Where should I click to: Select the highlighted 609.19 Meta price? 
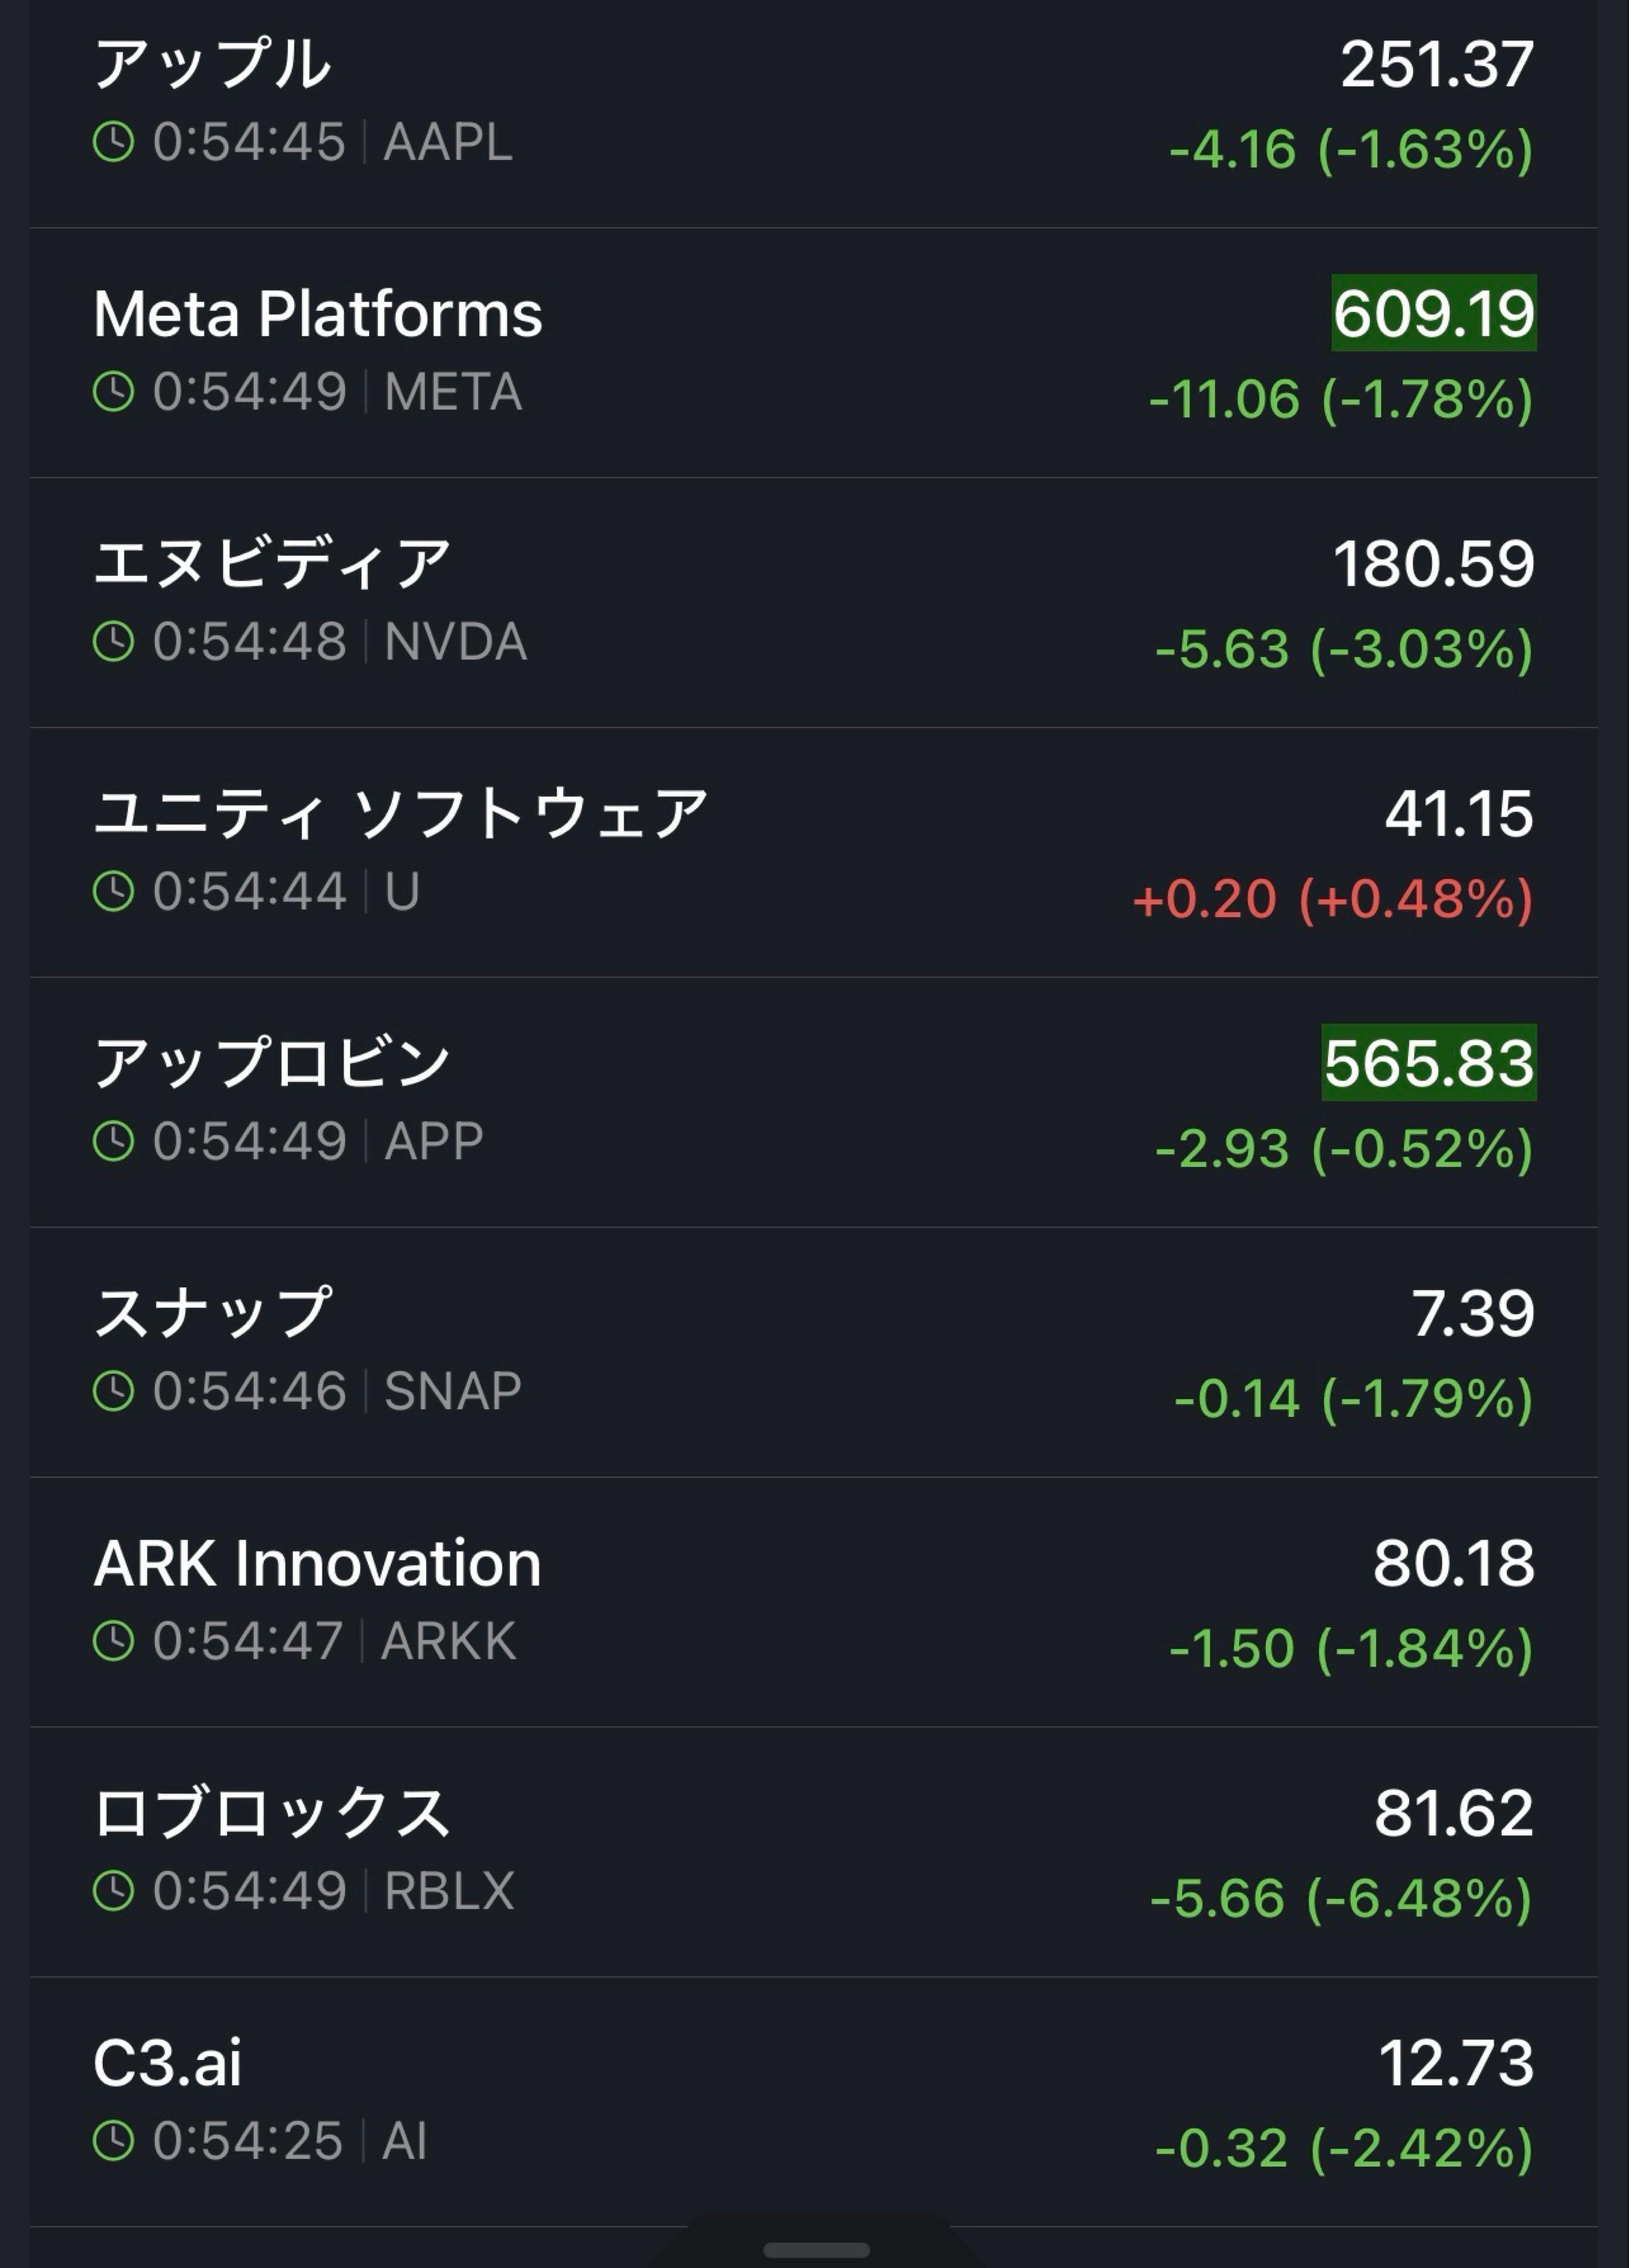tap(1433, 313)
